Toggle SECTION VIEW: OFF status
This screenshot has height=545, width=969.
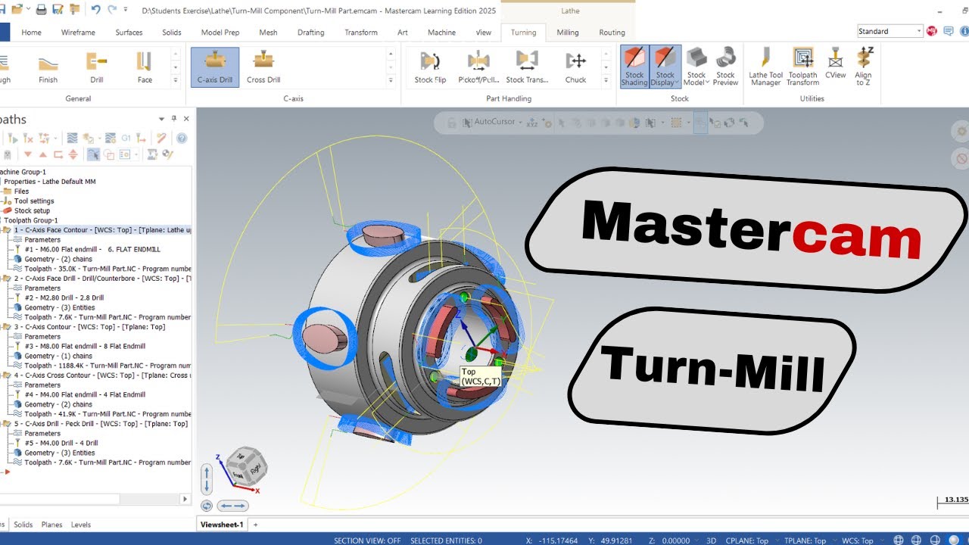367,540
